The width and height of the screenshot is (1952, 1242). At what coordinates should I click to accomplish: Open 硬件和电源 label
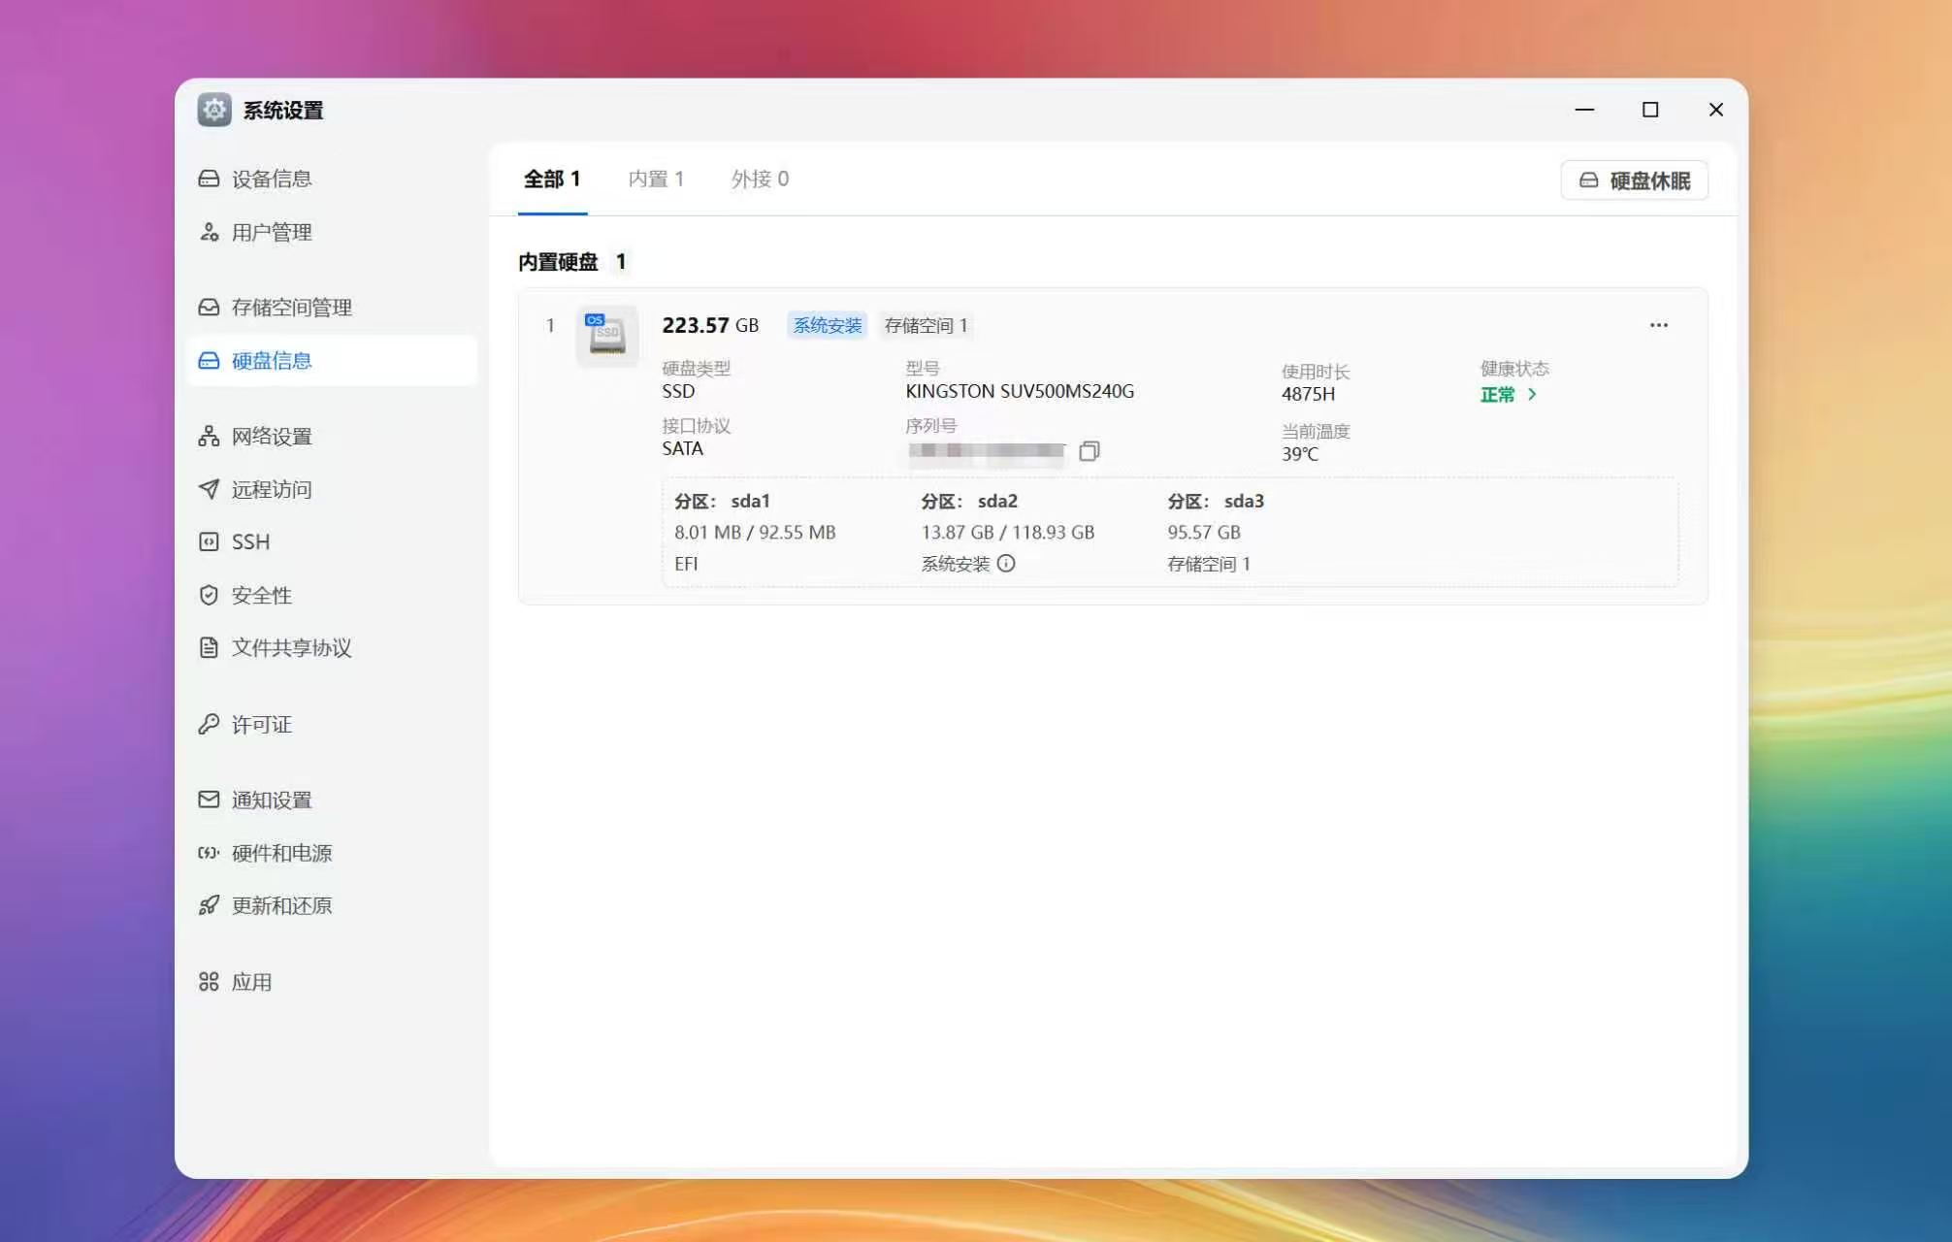282,853
